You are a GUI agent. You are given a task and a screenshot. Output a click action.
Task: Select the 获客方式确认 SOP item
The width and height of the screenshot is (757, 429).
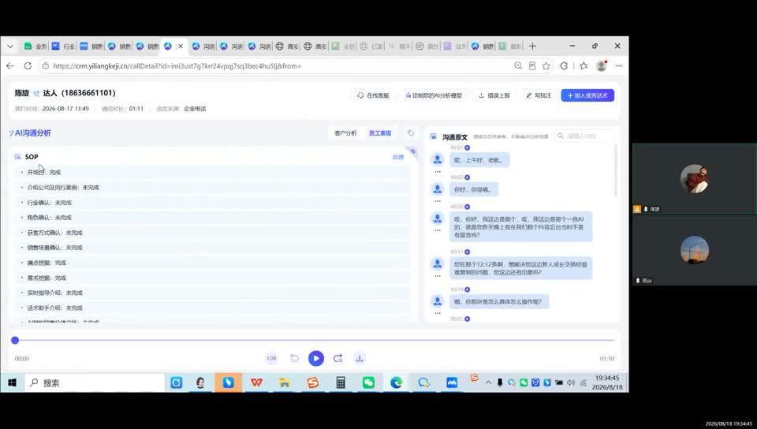click(214, 233)
